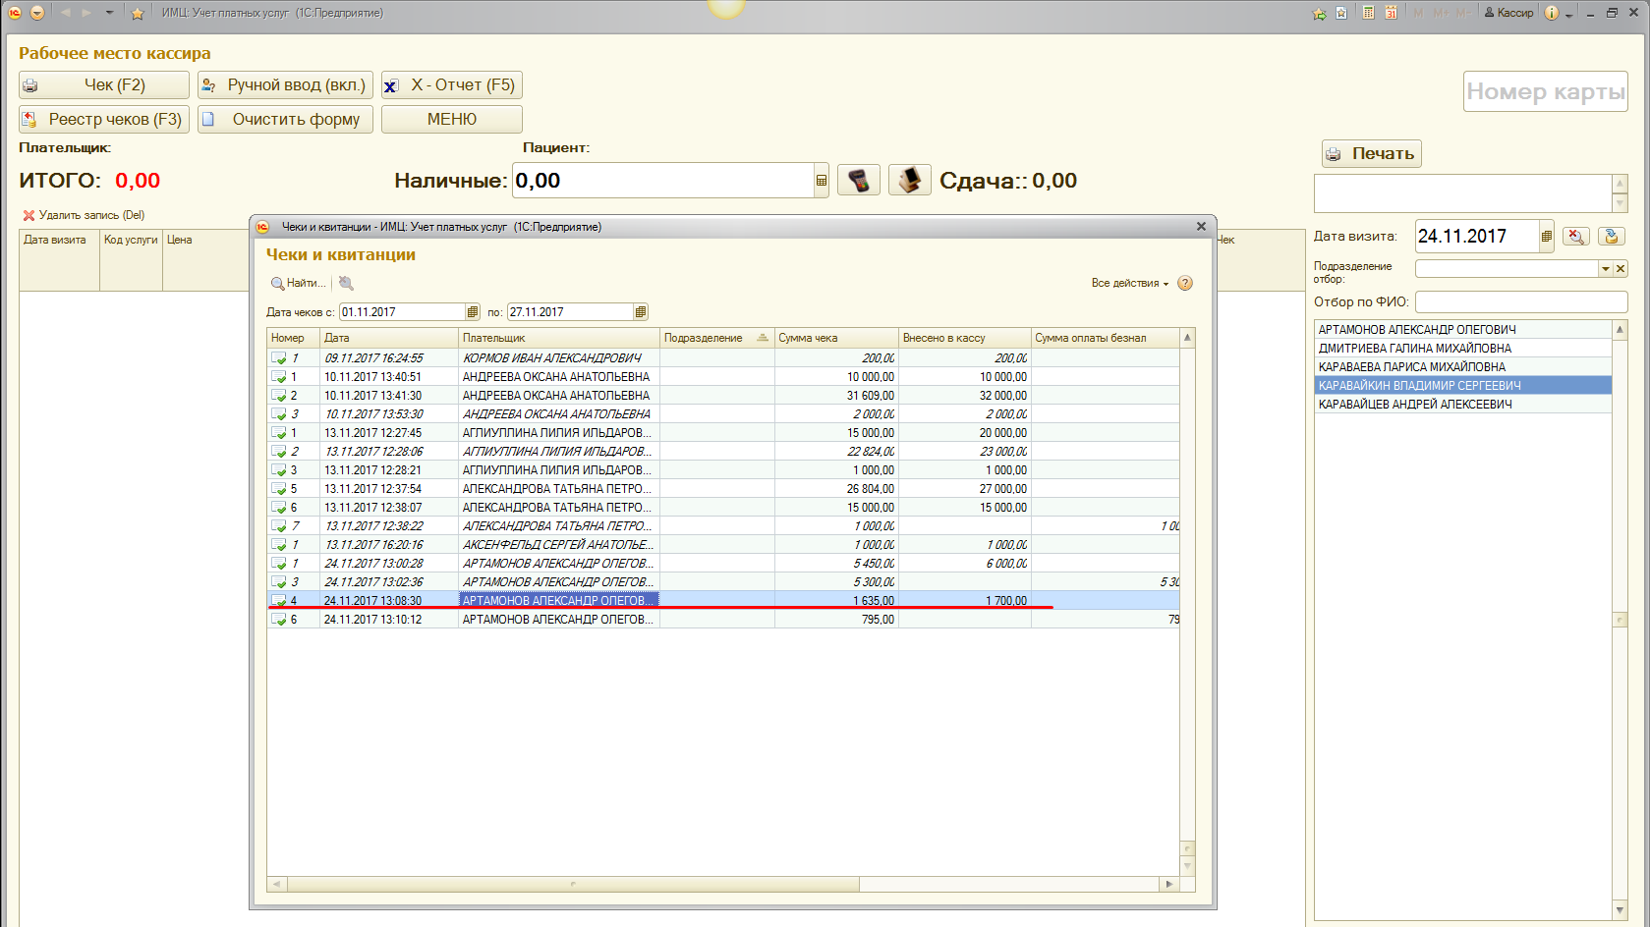Click the cancel search icon next to Найти
Screen dimensions: 1650x927
[x=346, y=283]
